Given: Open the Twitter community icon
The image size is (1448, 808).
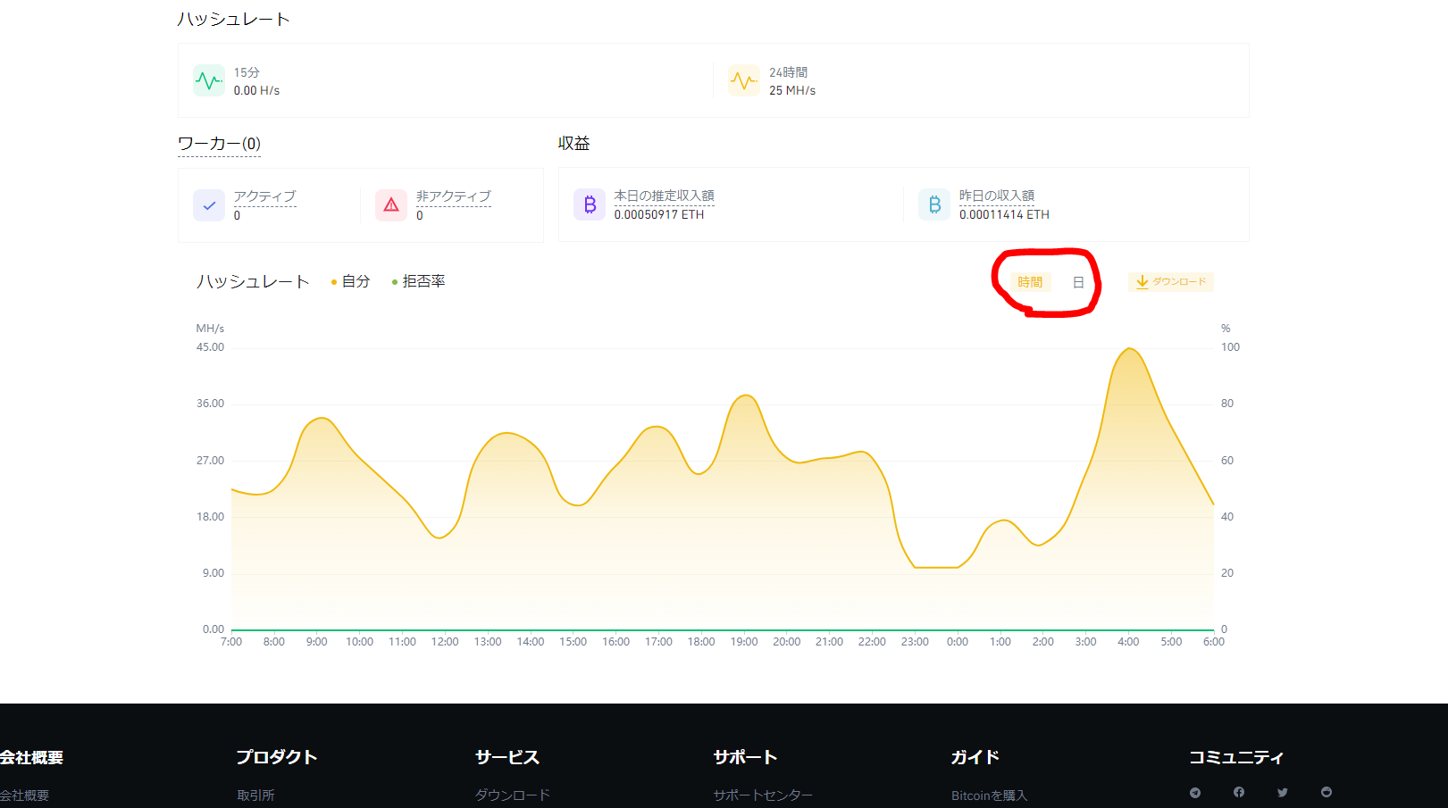Looking at the screenshot, I should coord(1282,792).
